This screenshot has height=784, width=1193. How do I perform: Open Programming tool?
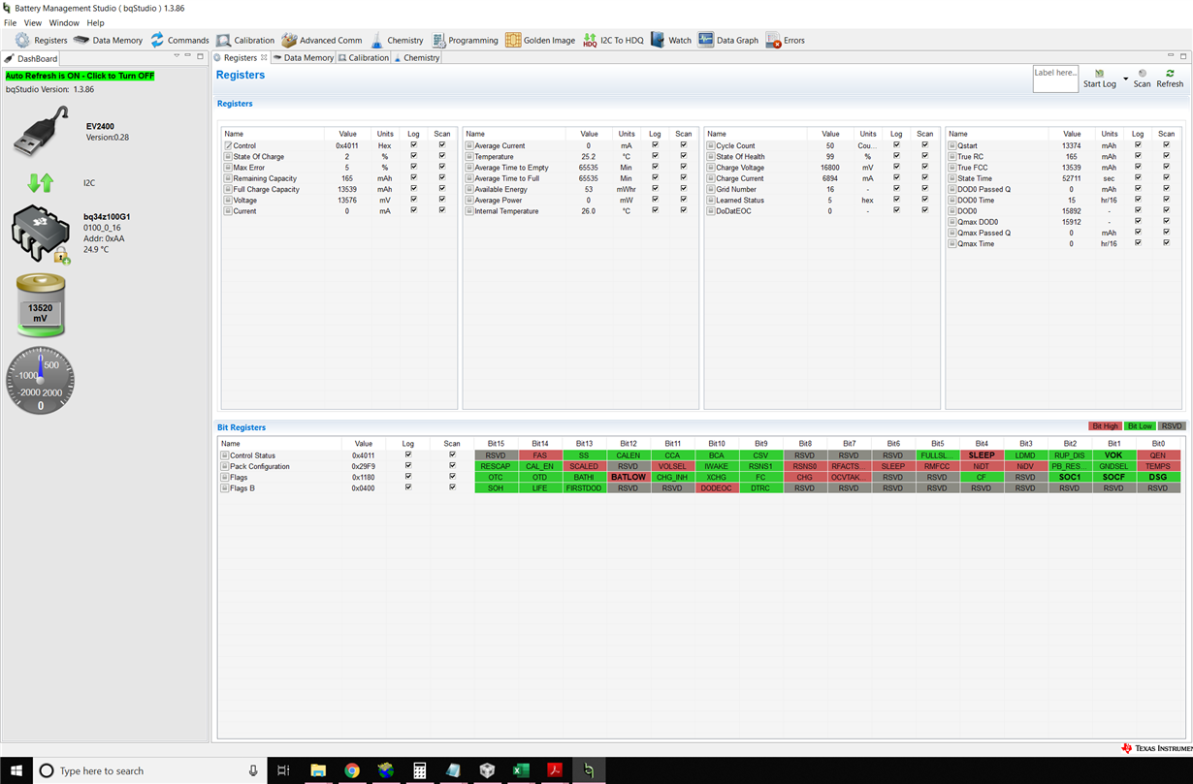[465, 40]
